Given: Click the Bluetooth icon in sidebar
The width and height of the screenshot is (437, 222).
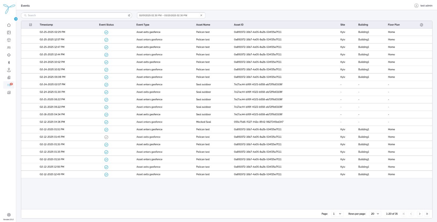Looking at the screenshot, I should coord(9,63).
